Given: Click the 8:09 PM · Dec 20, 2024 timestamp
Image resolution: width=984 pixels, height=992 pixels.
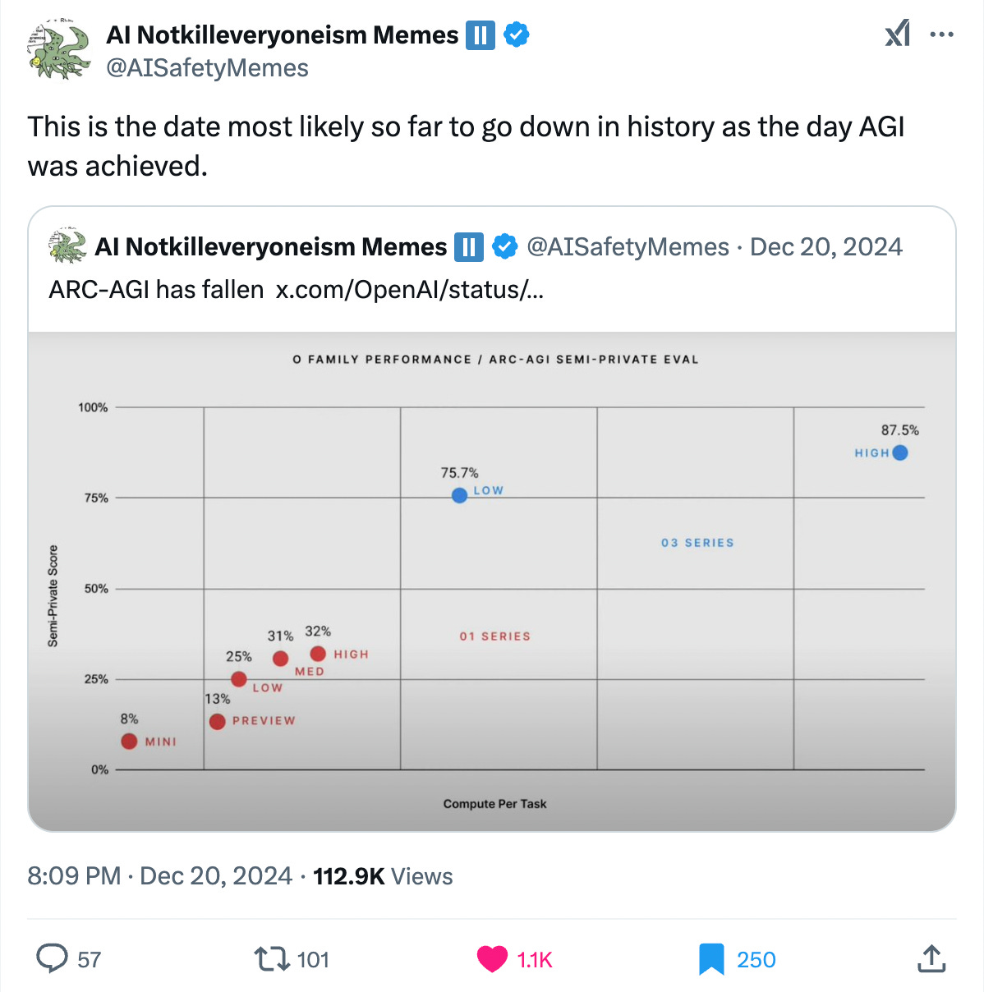Looking at the screenshot, I should tap(159, 876).
